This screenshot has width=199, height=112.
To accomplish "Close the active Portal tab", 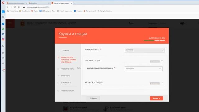I will [x=72, y=3].
